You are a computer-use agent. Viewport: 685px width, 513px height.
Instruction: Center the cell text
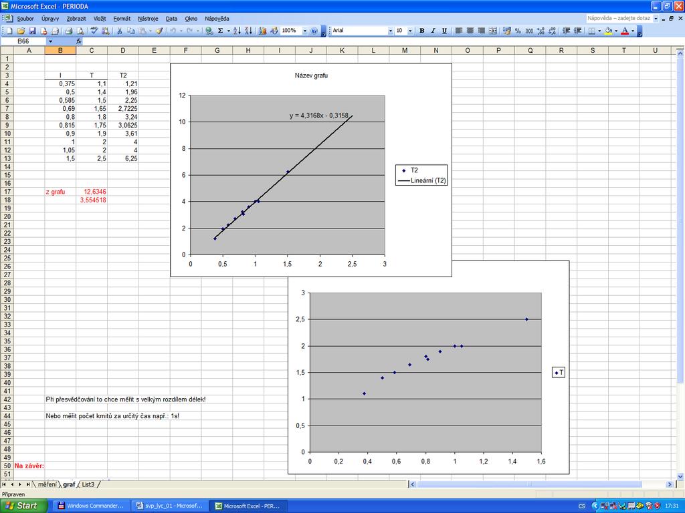click(470, 31)
